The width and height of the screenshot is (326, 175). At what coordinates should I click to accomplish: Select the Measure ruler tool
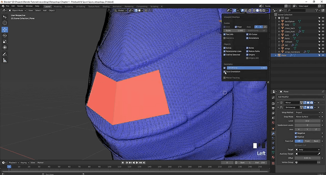[5, 60]
